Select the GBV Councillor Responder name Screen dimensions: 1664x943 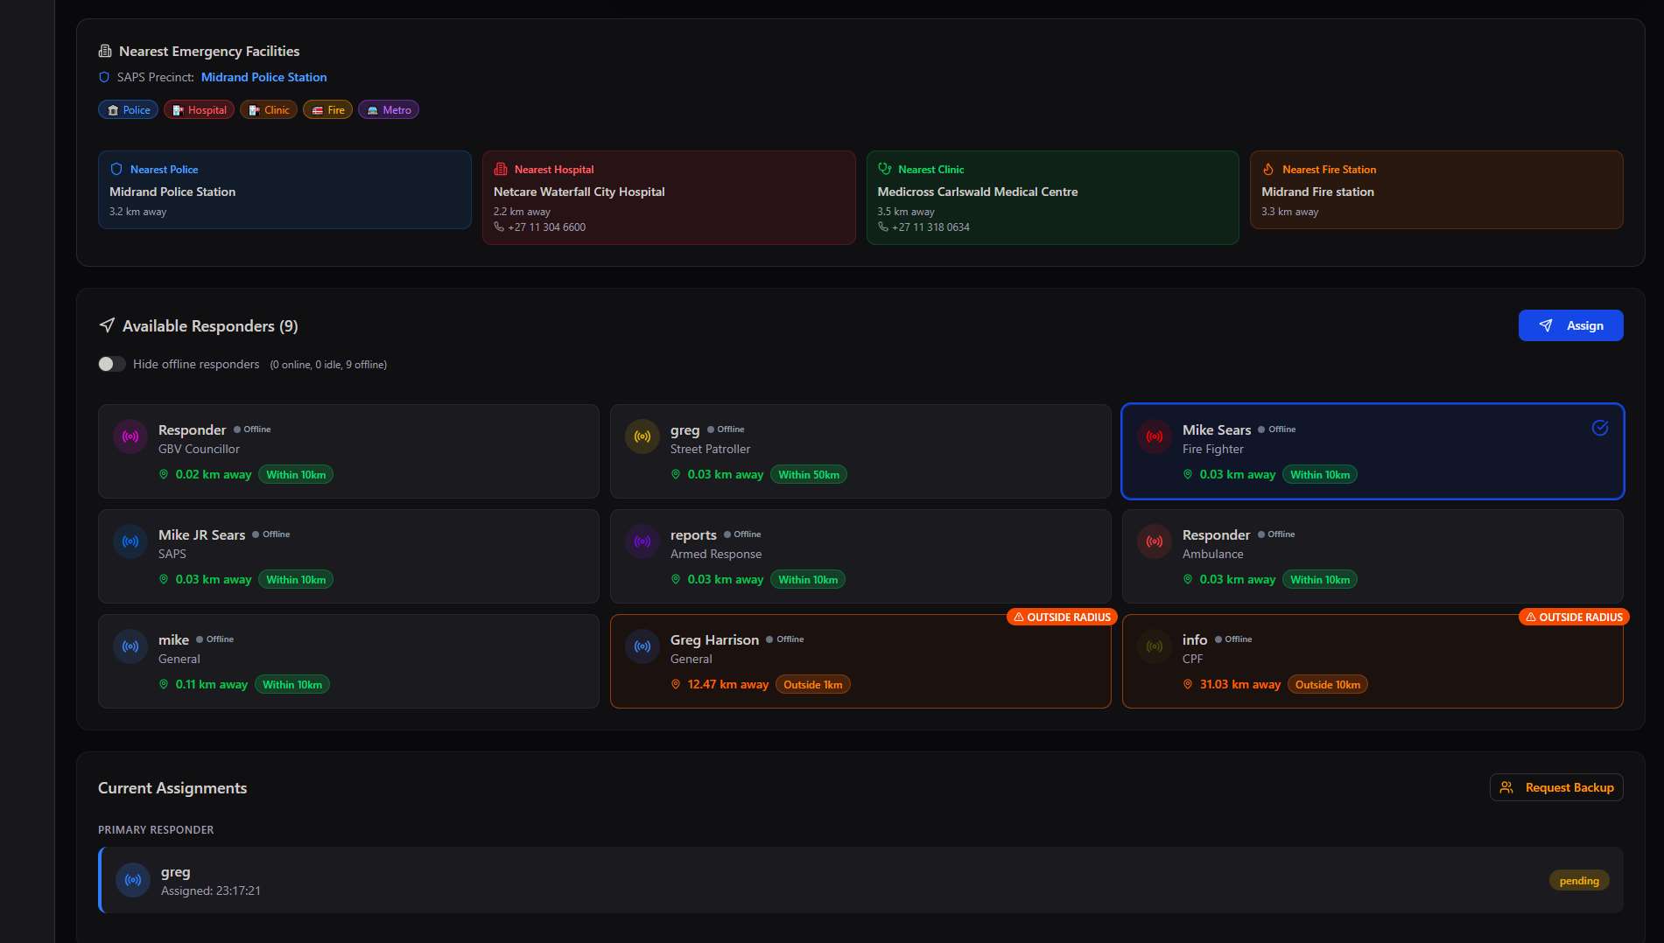click(x=192, y=430)
